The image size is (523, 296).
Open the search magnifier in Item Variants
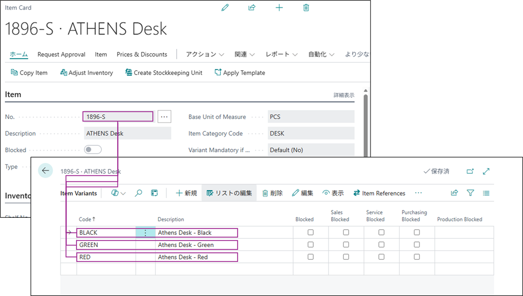139,193
